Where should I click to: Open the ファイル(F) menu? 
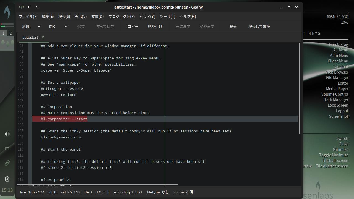[28, 17]
